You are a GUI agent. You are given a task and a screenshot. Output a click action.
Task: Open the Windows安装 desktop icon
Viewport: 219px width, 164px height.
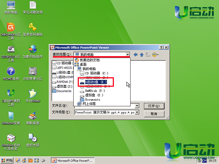(11, 118)
